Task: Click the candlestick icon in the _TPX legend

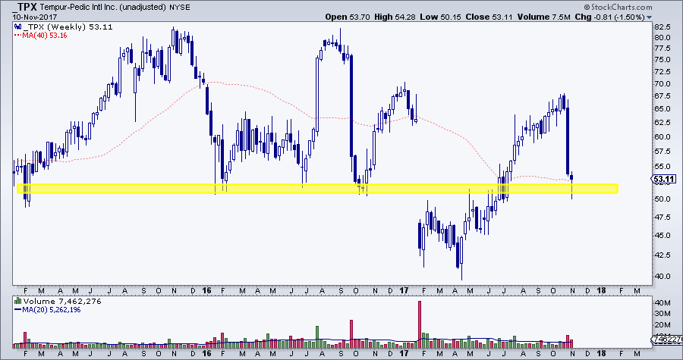Action: pyautogui.click(x=17, y=27)
